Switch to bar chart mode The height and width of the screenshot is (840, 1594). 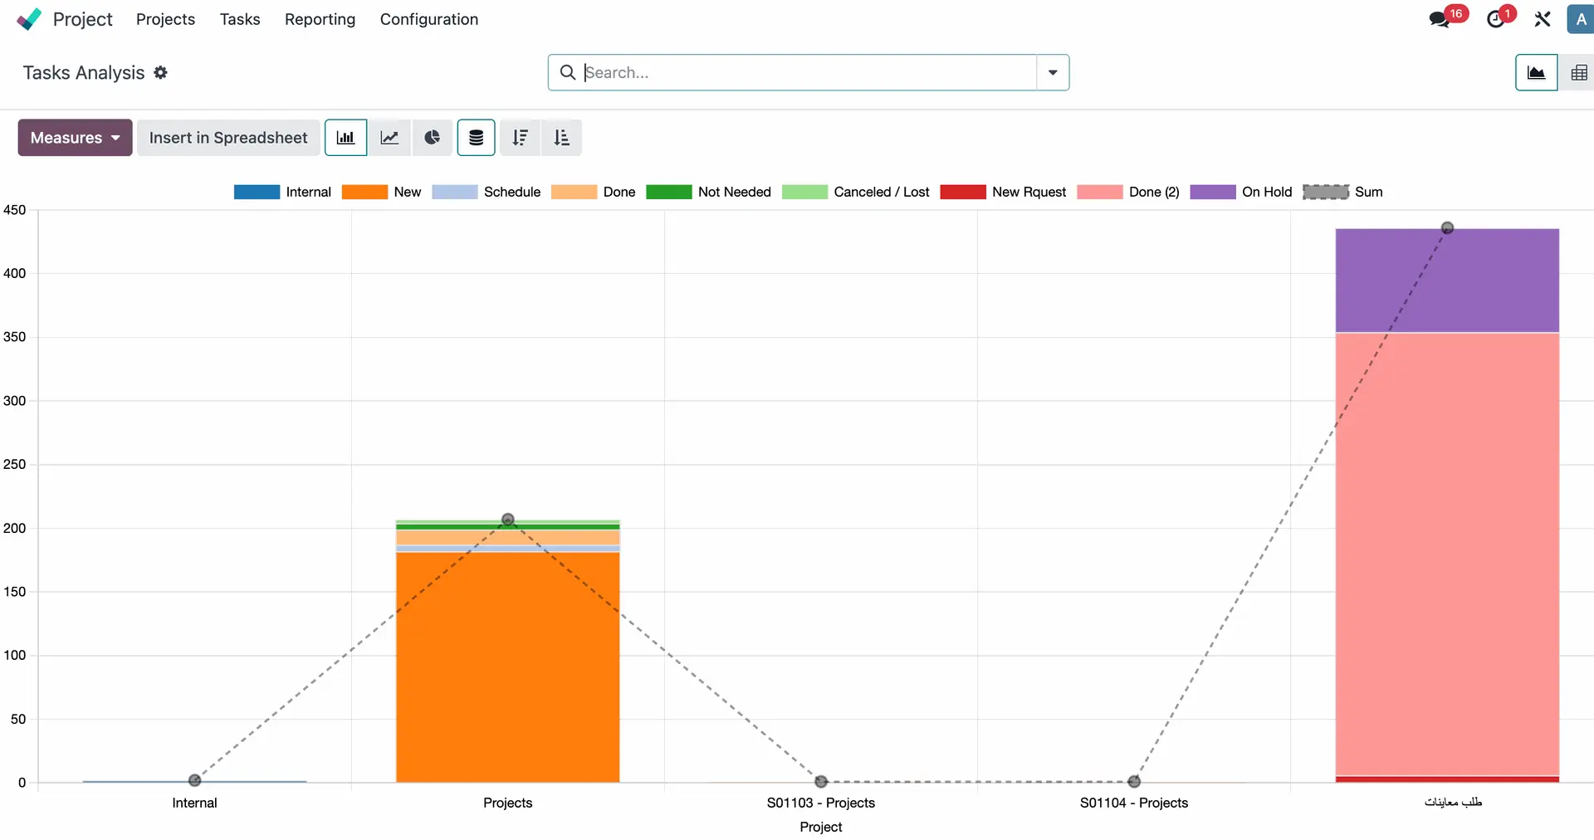point(345,138)
